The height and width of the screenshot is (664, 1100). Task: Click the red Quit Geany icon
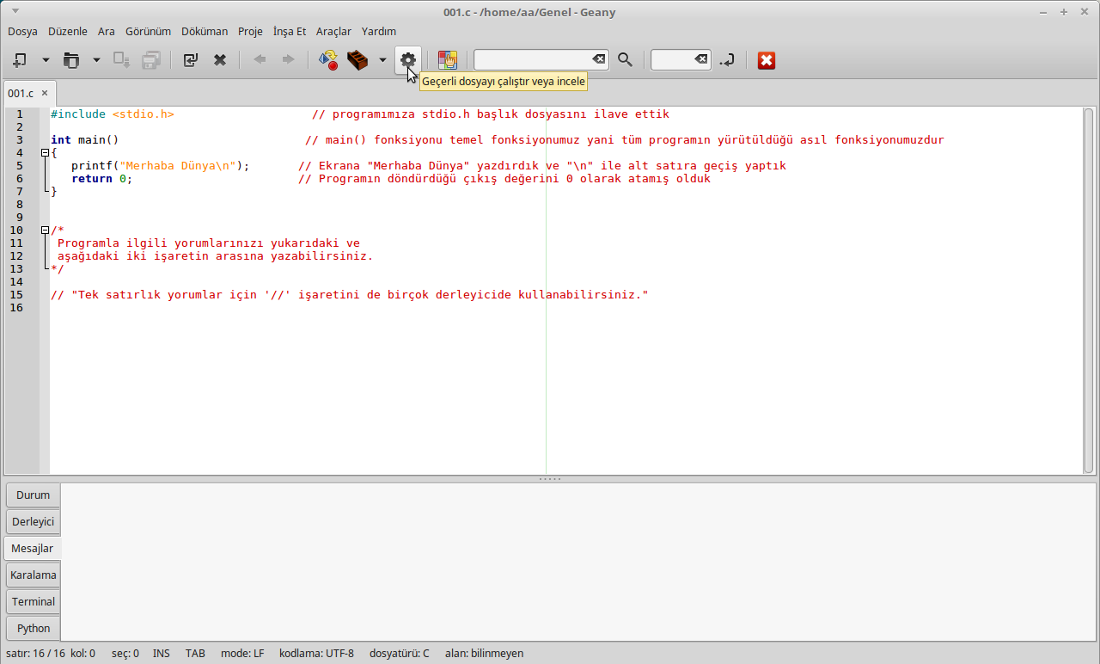[x=767, y=60]
